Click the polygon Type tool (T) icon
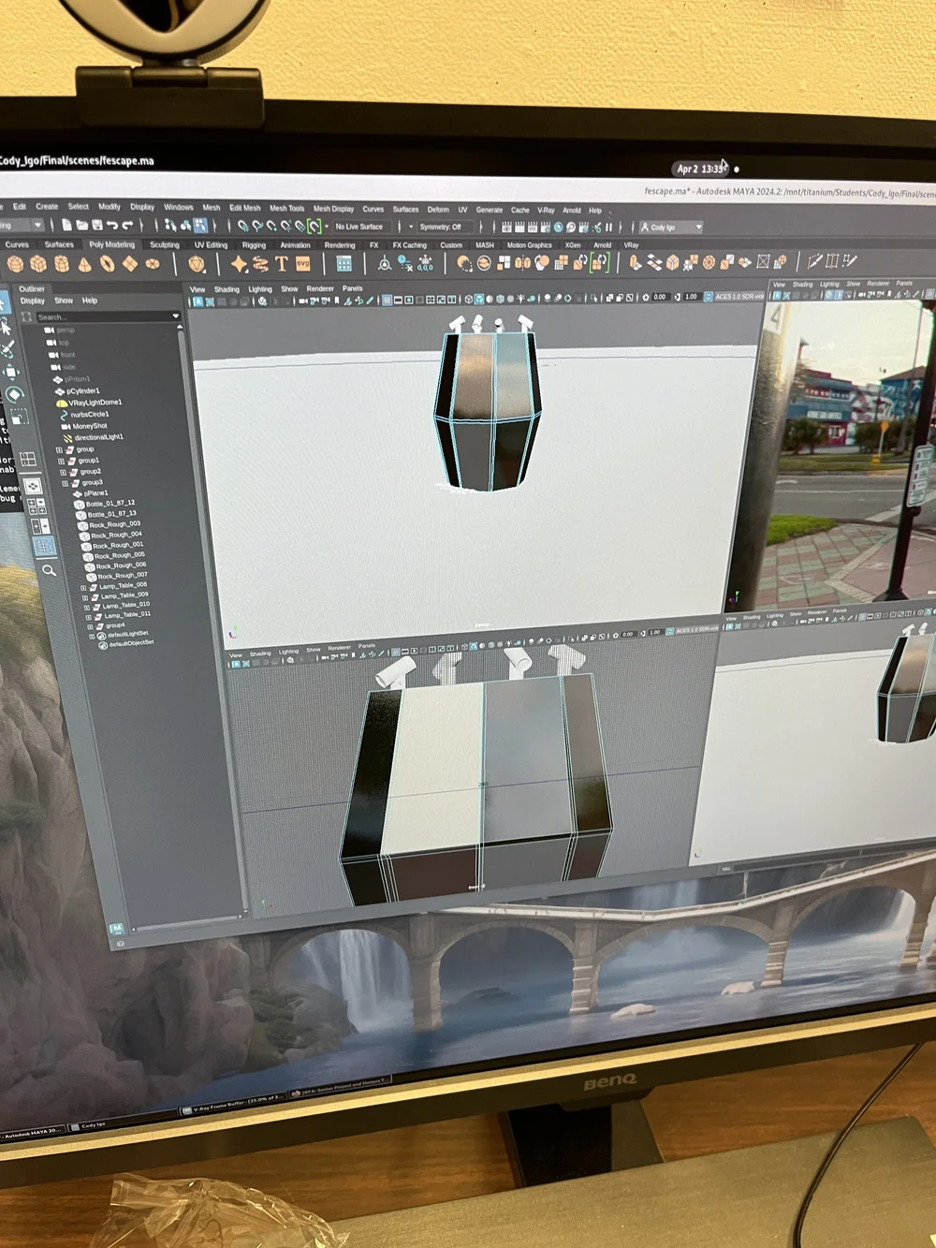Image resolution: width=936 pixels, height=1248 pixels. coord(281,263)
